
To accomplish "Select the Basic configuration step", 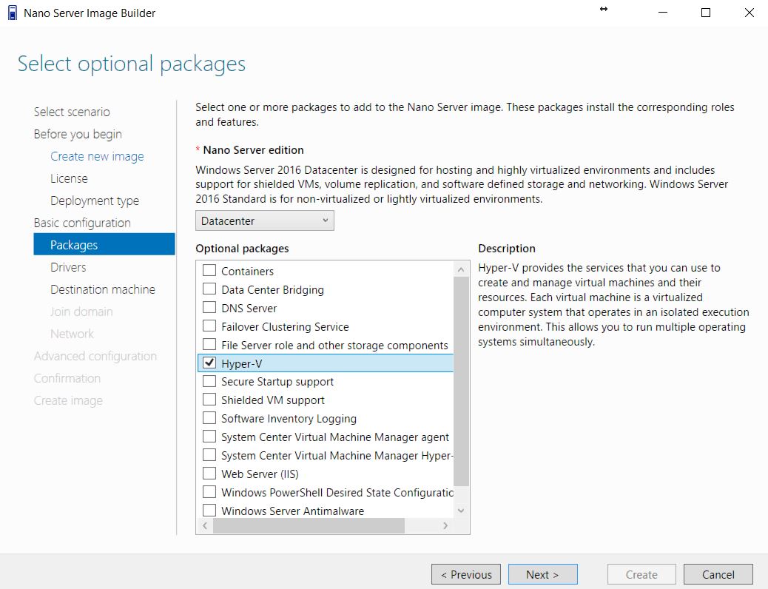I will coord(82,223).
